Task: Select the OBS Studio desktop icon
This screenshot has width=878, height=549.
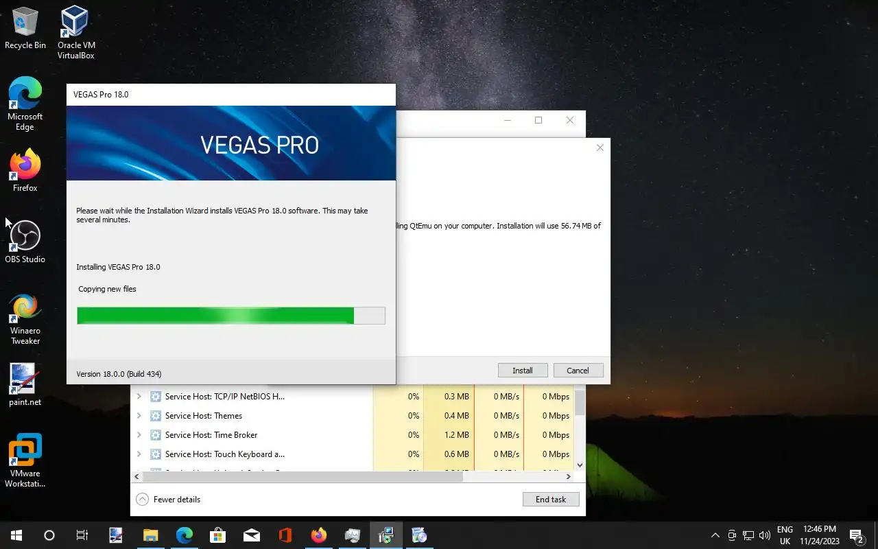Action: tap(25, 242)
